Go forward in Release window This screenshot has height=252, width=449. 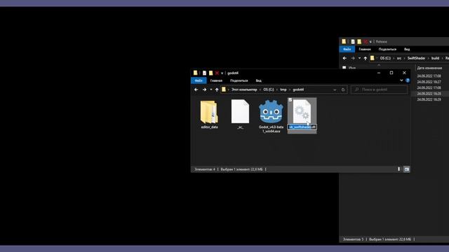(352, 58)
